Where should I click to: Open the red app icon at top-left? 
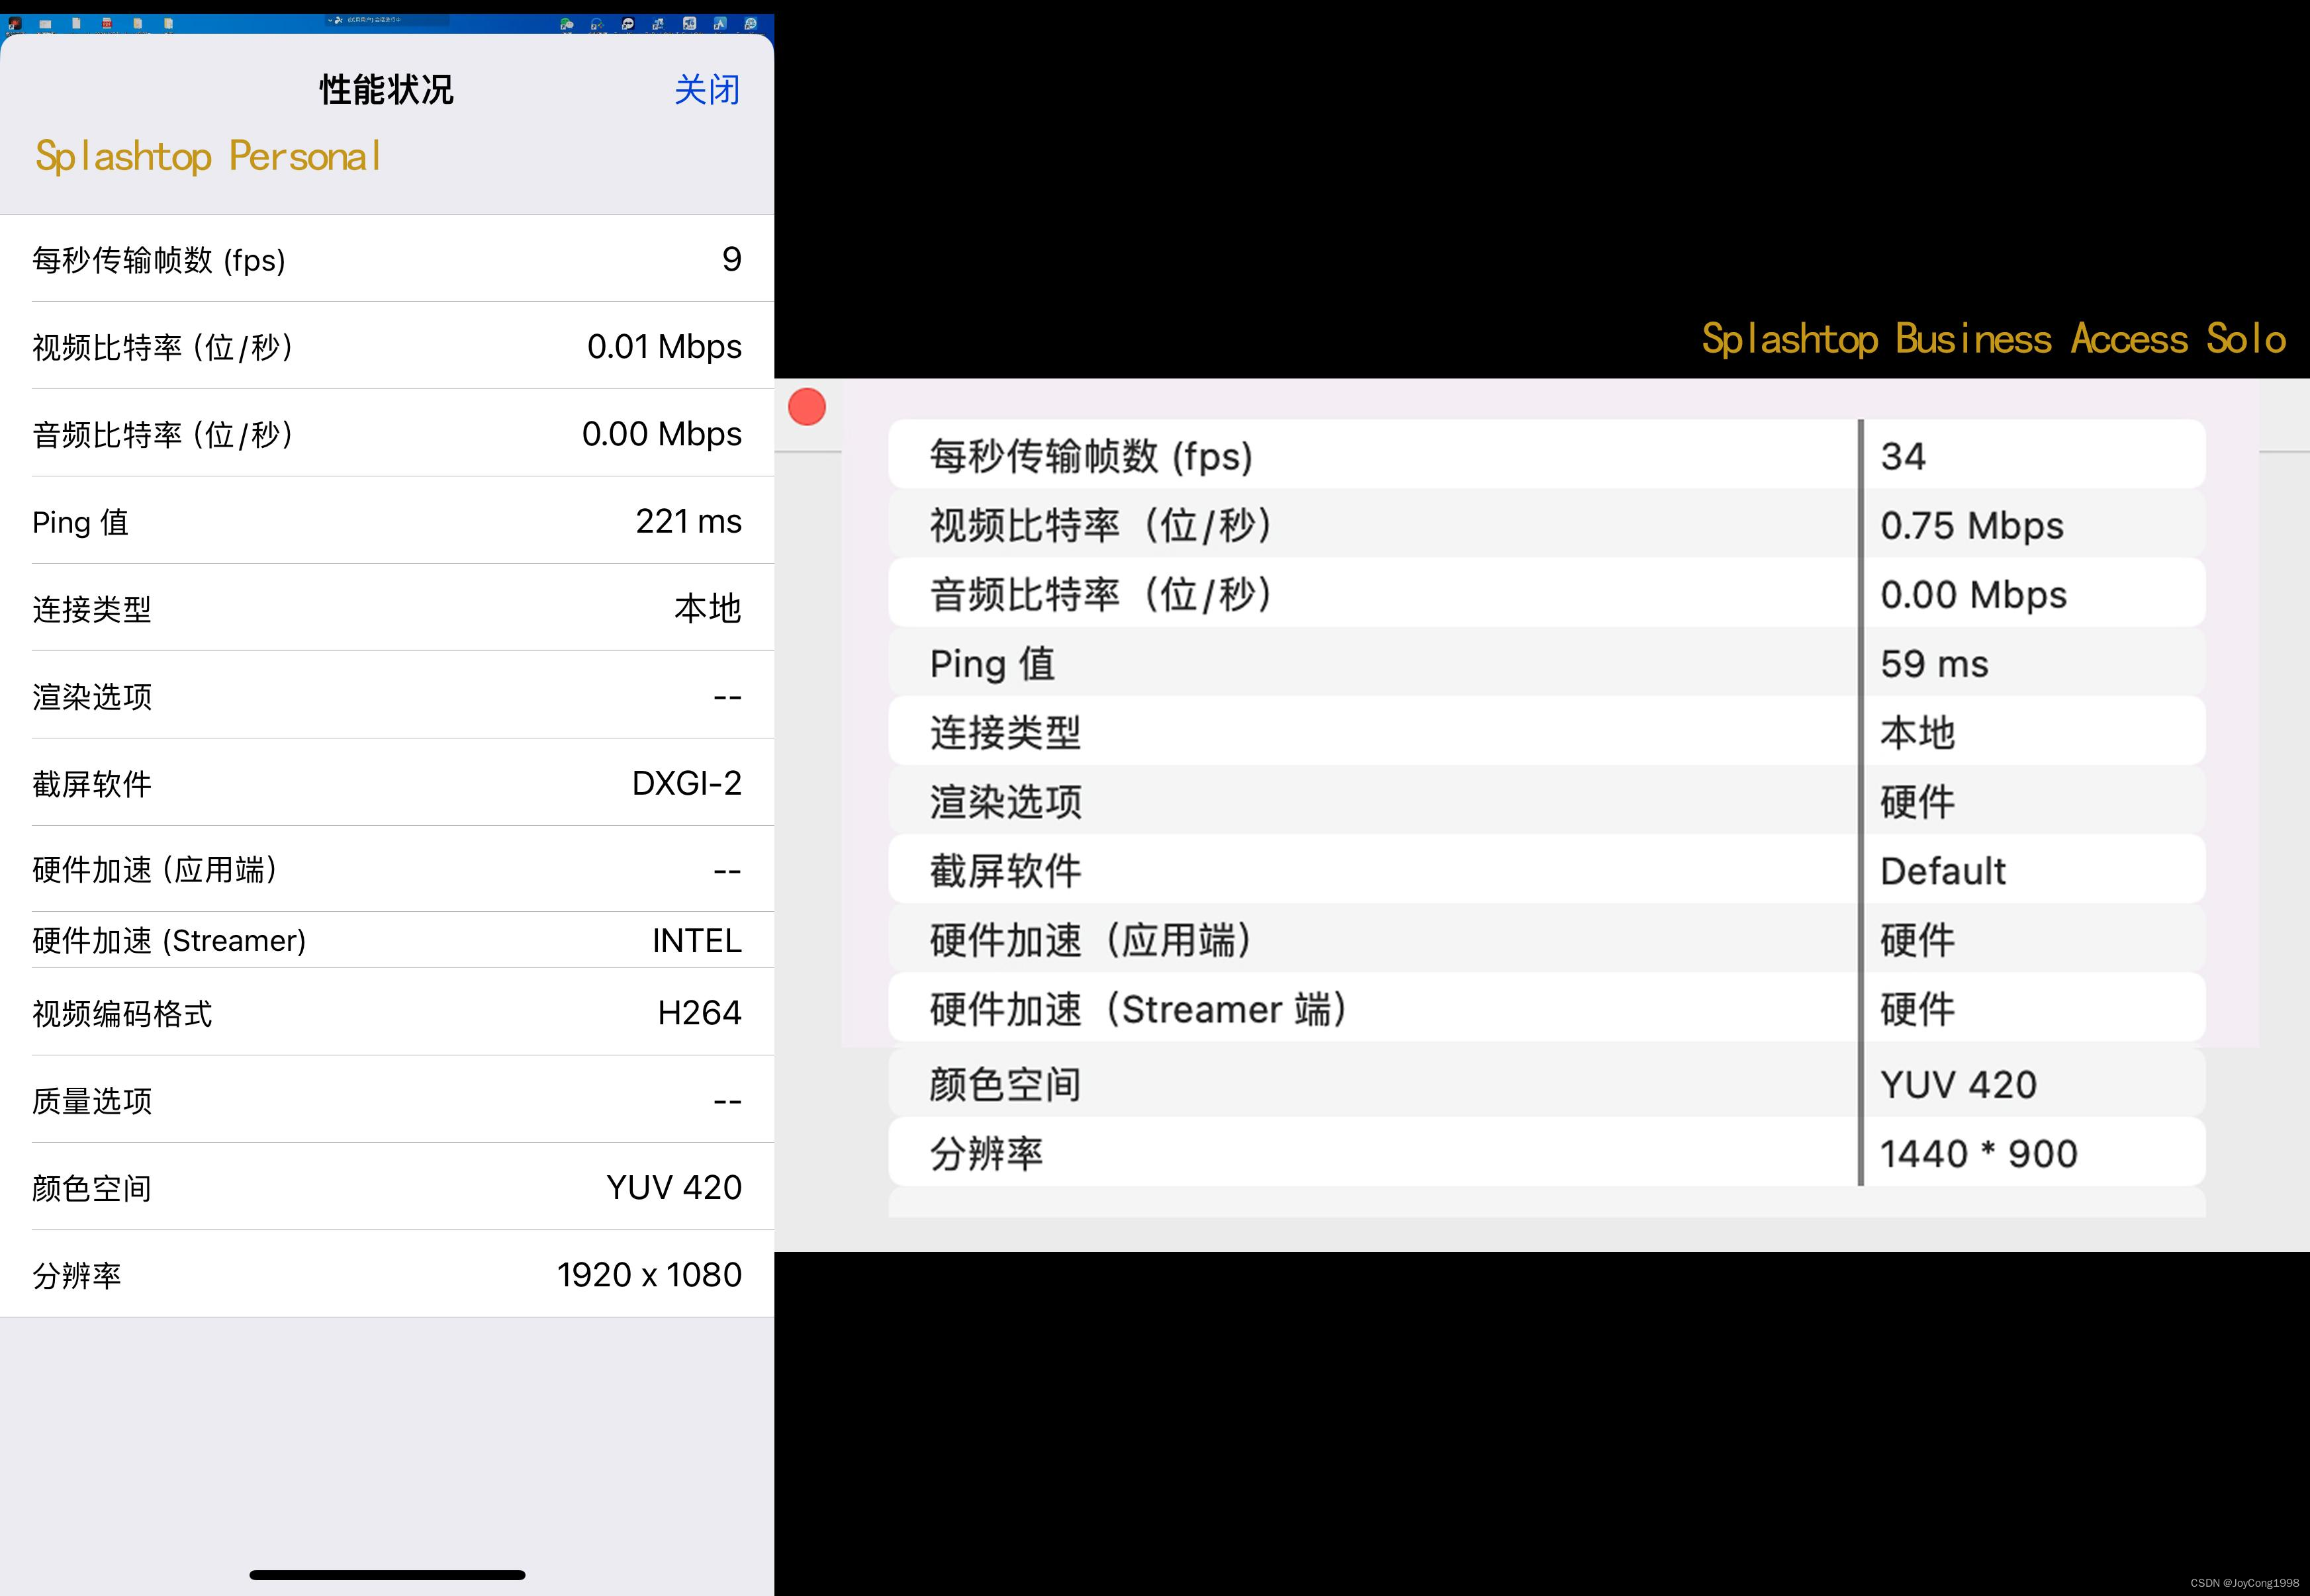point(15,23)
